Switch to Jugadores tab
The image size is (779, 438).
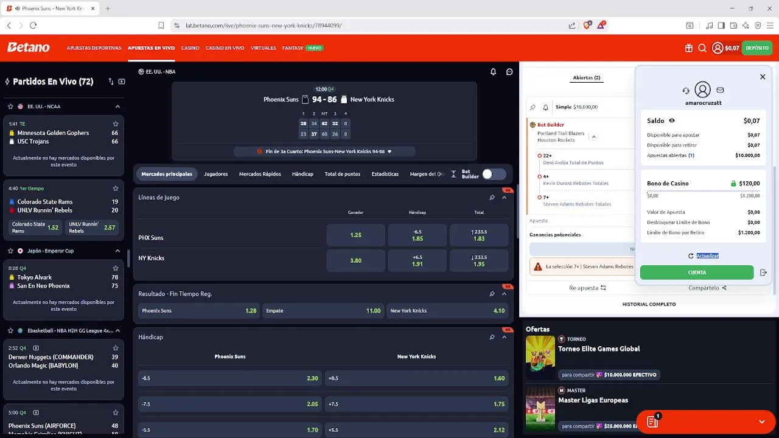click(216, 174)
